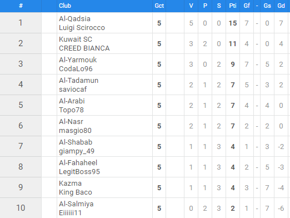The image size is (290, 218).
Task: Click the Gd goal difference header
Action: 281,6
